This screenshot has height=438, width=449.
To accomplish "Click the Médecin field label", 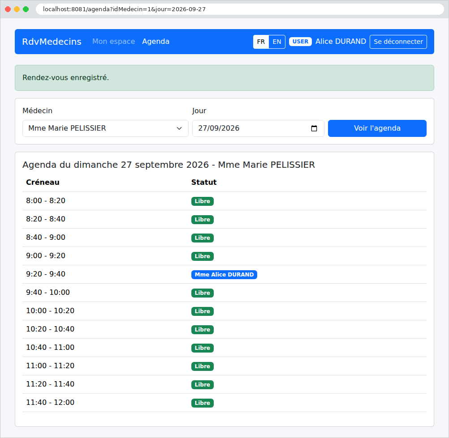I will [38, 111].
